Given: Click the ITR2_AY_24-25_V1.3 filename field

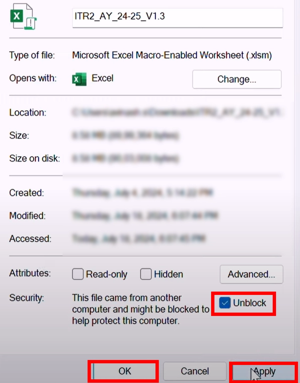Looking at the screenshot, I should (177, 18).
